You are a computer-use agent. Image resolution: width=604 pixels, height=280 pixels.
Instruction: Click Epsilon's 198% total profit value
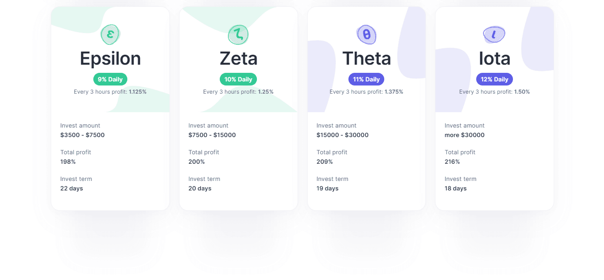click(68, 161)
